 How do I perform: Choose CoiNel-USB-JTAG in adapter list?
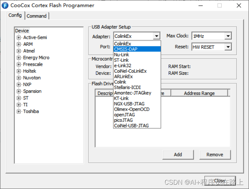click(137, 125)
